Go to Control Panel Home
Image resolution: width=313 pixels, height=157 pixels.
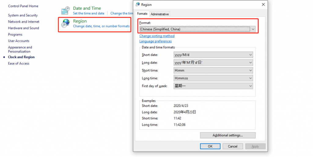tap(23, 6)
